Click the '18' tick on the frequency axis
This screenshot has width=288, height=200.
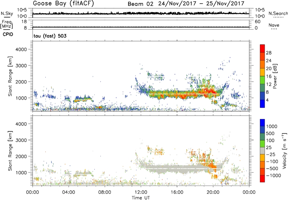point(24,22)
